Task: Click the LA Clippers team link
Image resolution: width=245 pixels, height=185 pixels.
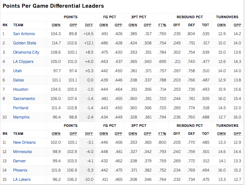Action: pos(23,62)
